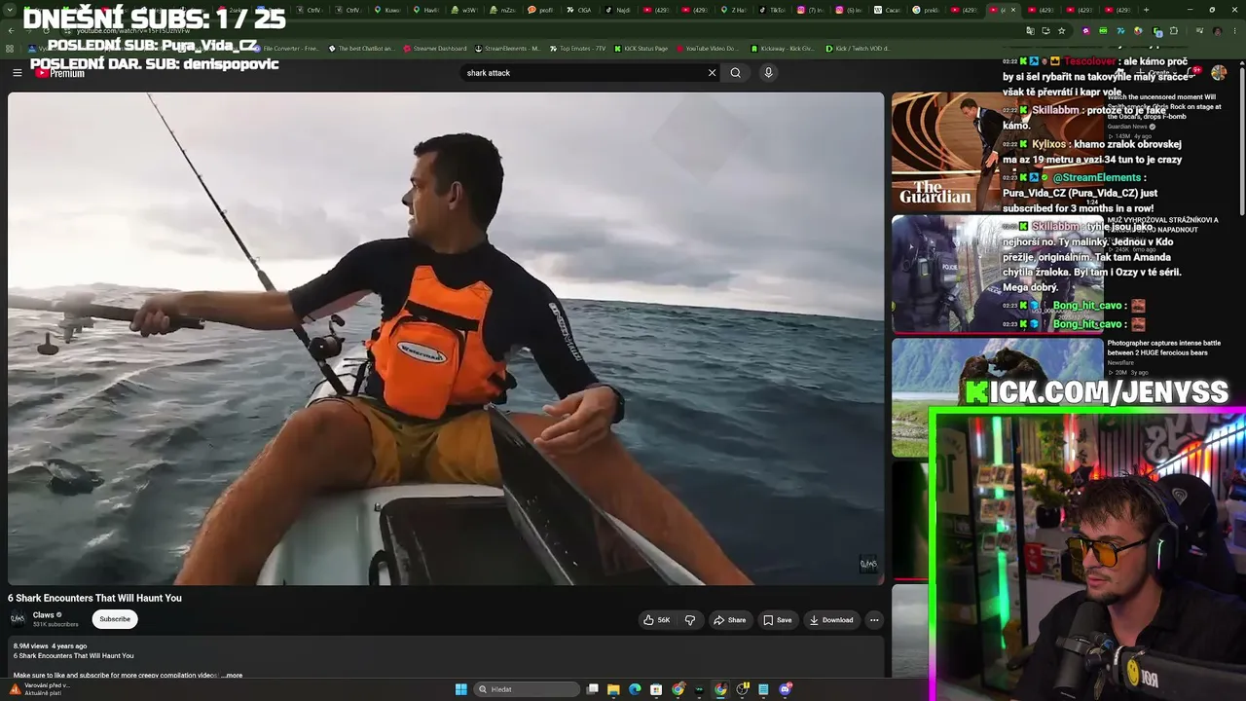Open the taskbar weather warning widget
This screenshot has height=701, width=1246.
[39, 689]
